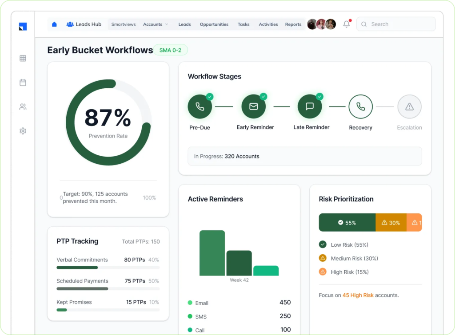Open the people contacts sidebar icon
Screen dimensions: 455x335
coord(23,107)
